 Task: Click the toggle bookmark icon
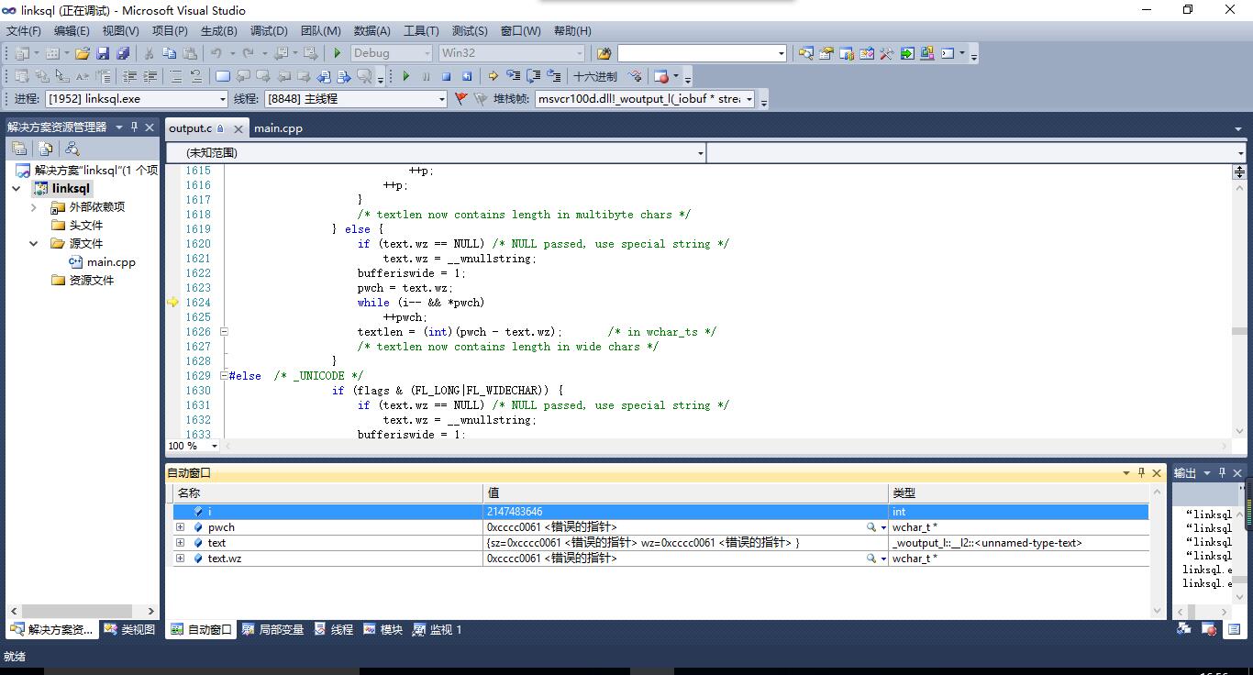pyautogui.click(x=223, y=76)
